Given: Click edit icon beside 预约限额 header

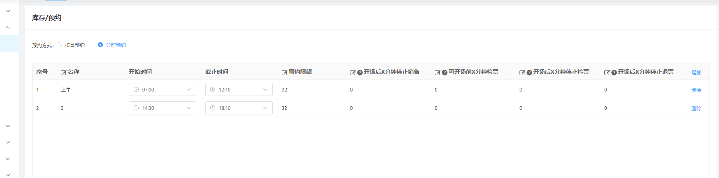Looking at the screenshot, I should (284, 73).
